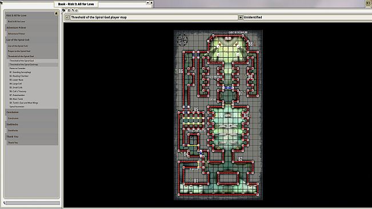Open the Conclusion subsection
The image size is (372, 209).
33,118
